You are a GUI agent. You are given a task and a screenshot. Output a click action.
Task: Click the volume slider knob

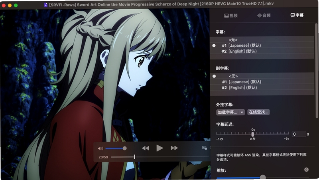(x=125, y=148)
